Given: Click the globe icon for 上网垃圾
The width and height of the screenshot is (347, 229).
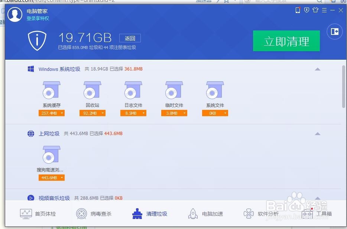Looking at the screenshot, I should (31, 134).
